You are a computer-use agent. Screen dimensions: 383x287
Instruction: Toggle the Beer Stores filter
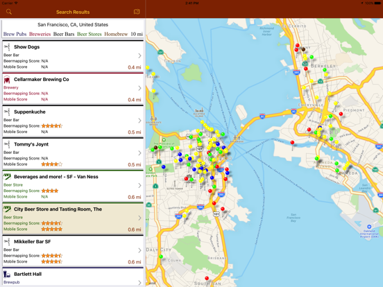tap(89, 34)
